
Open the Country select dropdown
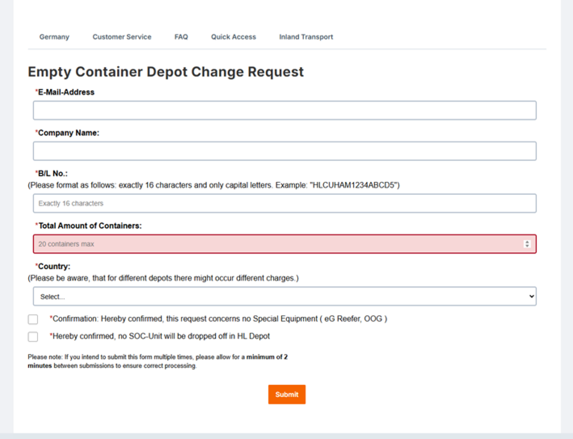click(x=284, y=297)
